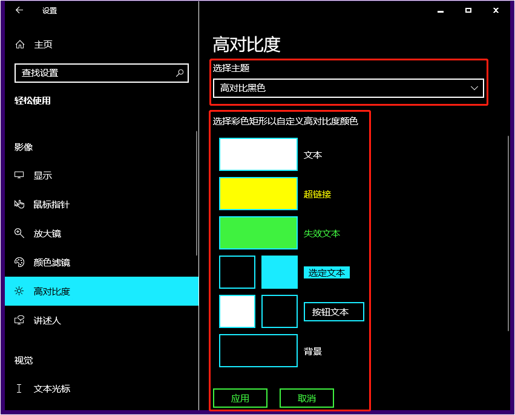The image size is (515, 415).
Task: Click the white 文本 color rectangle
Action: [258, 154]
